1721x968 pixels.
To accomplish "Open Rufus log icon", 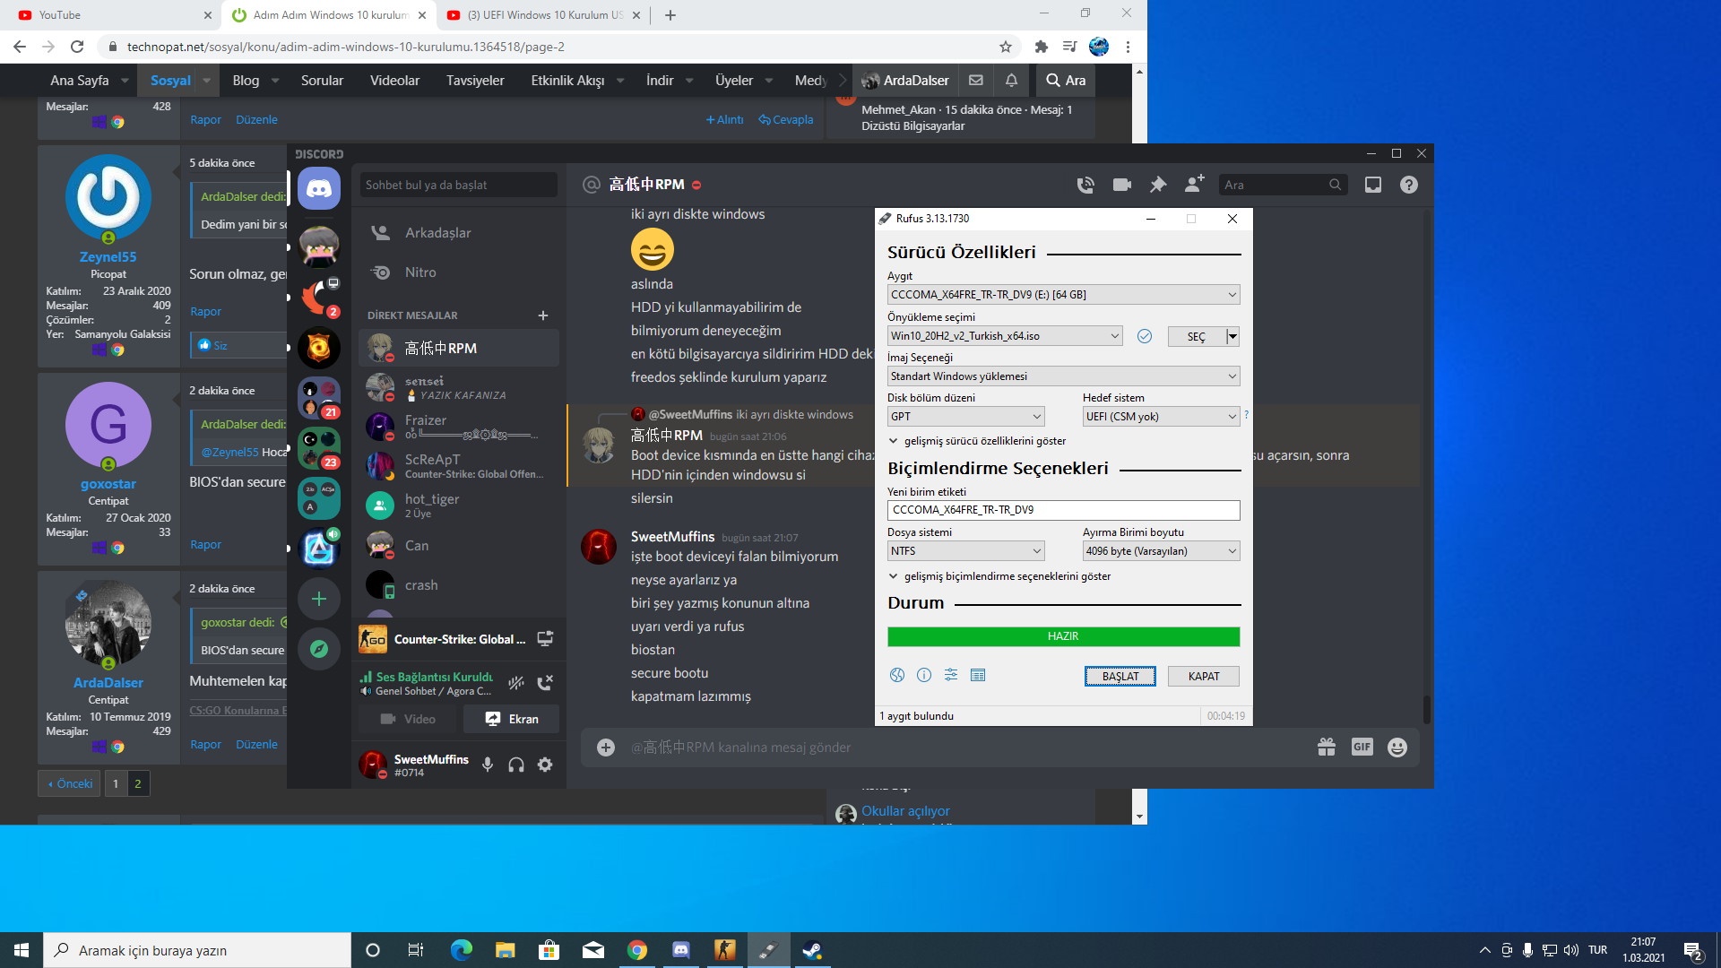I will pos(978,675).
